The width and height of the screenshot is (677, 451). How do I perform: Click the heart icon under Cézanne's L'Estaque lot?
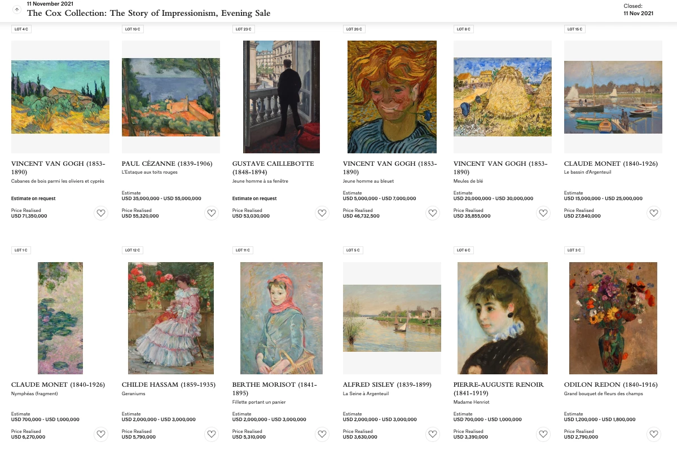pyautogui.click(x=212, y=213)
